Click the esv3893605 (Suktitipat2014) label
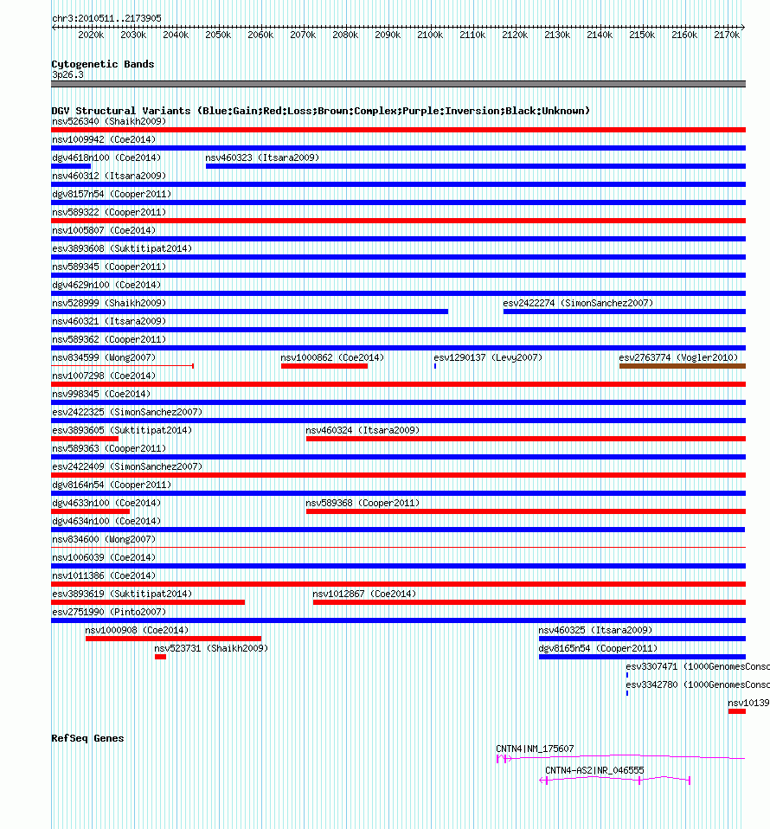This screenshot has width=770, height=829. coord(122,430)
